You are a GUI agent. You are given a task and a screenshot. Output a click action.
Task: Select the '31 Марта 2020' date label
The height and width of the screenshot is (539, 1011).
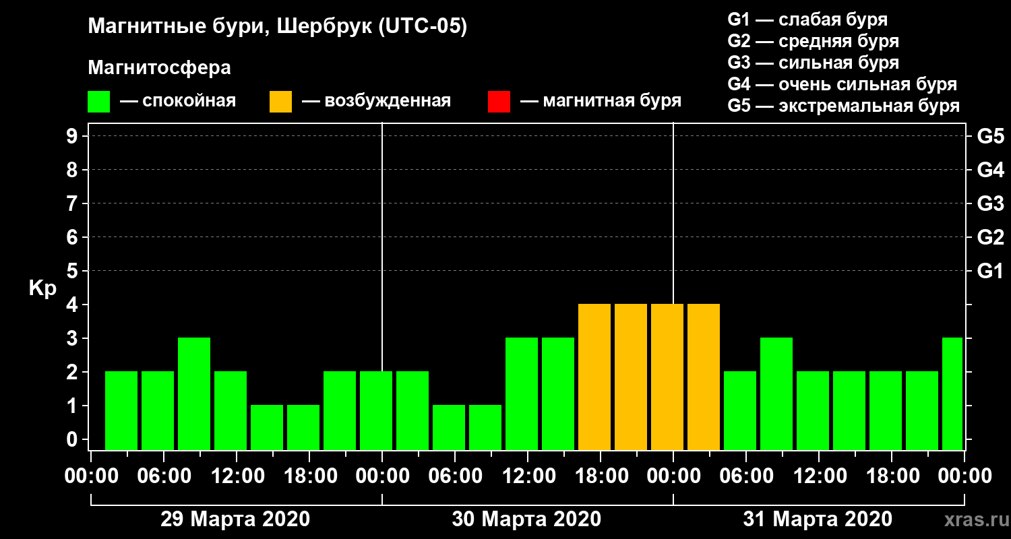(x=818, y=519)
